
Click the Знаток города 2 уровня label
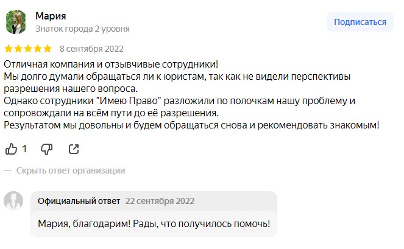click(x=82, y=29)
